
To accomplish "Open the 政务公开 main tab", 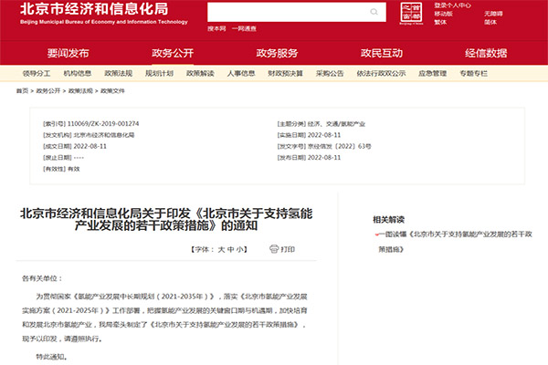I will 173,53.
